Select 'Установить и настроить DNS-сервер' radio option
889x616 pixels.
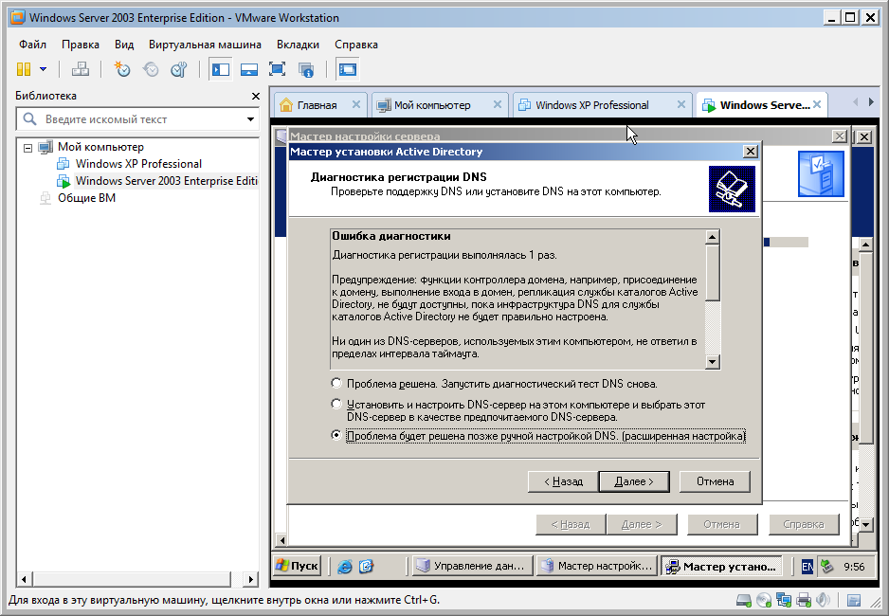(x=336, y=404)
